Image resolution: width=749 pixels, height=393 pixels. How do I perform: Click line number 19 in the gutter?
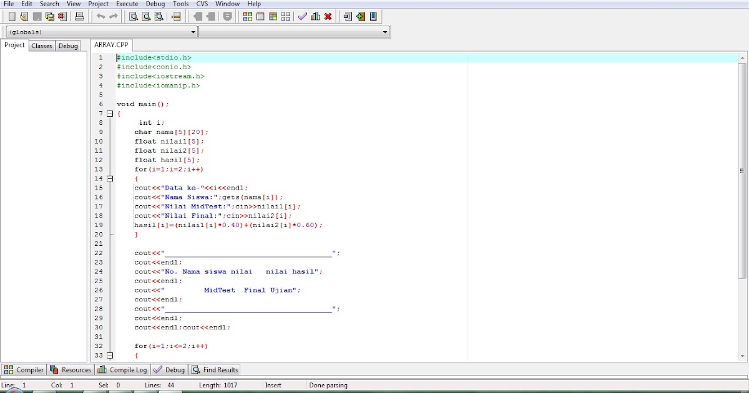point(99,225)
